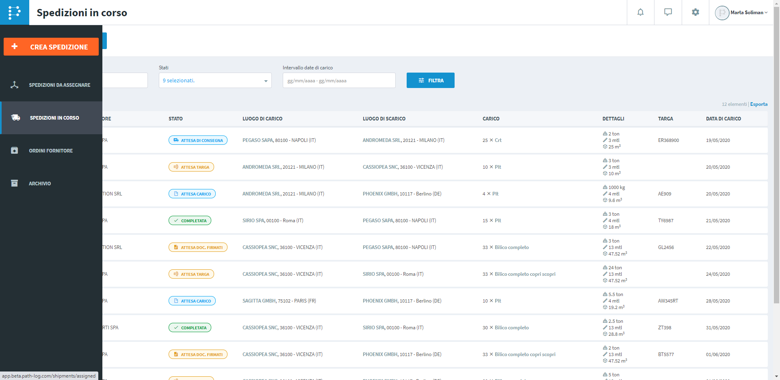Image resolution: width=780 pixels, height=380 pixels.
Task: Click the Spedizioni da assegnare network icon
Action: coord(15,85)
